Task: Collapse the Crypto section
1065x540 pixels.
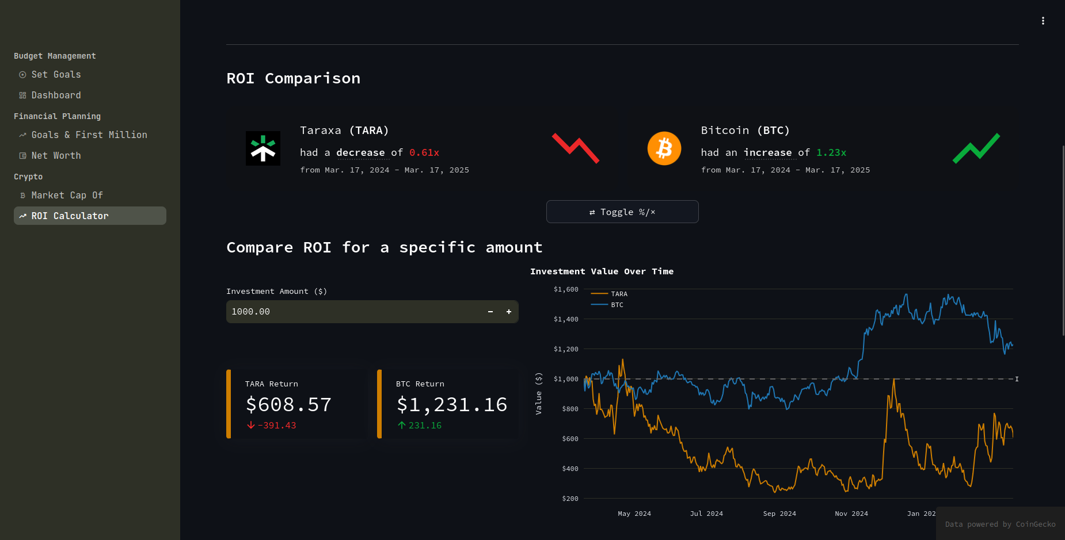Action: click(28, 177)
